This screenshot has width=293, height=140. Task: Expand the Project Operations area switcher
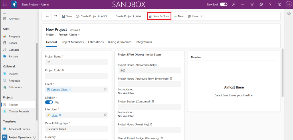pos(35,137)
